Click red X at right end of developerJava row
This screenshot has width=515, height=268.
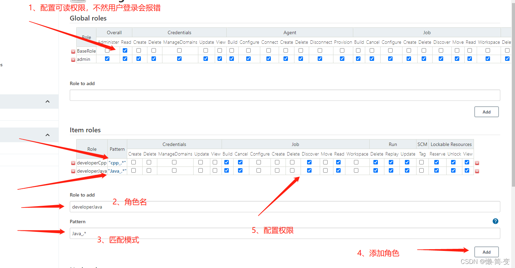click(477, 171)
